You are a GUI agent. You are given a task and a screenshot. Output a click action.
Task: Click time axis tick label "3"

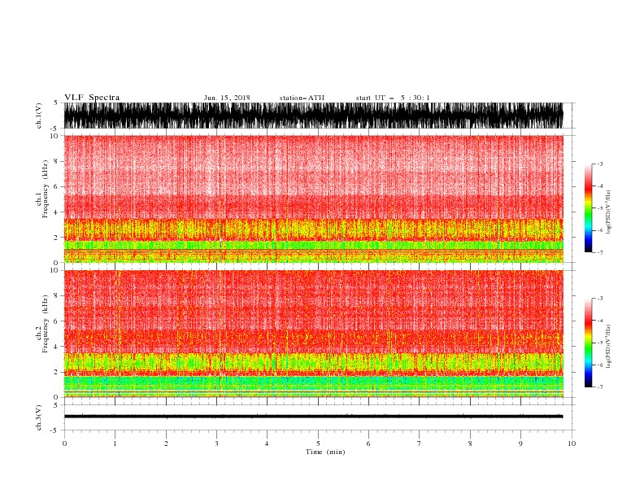click(217, 443)
